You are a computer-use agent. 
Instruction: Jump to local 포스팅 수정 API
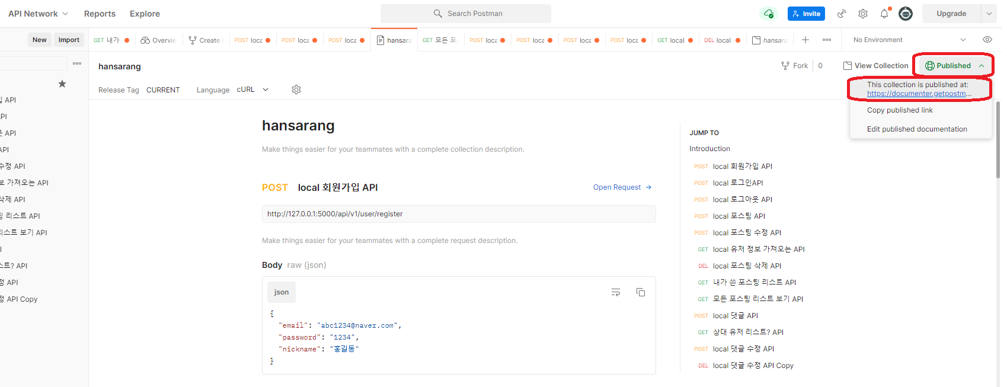click(x=747, y=233)
